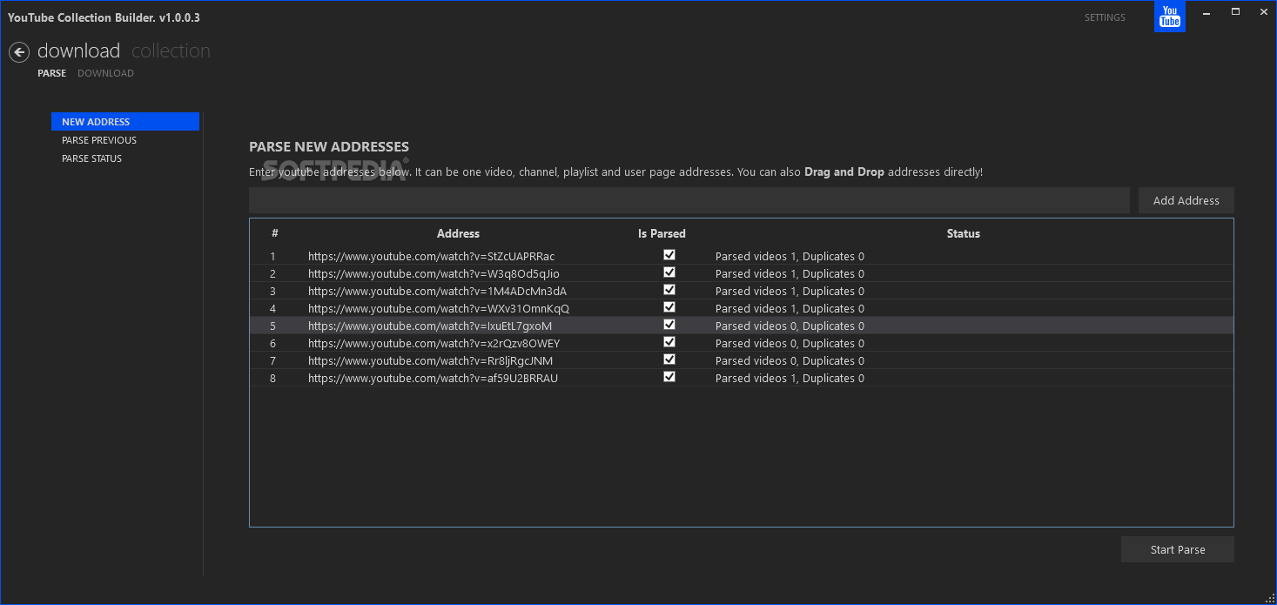1277x605 pixels.
Task: Toggle Is Parsed checkbox for x2rQzv8OWEY row
Action: (x=669, y=342)
